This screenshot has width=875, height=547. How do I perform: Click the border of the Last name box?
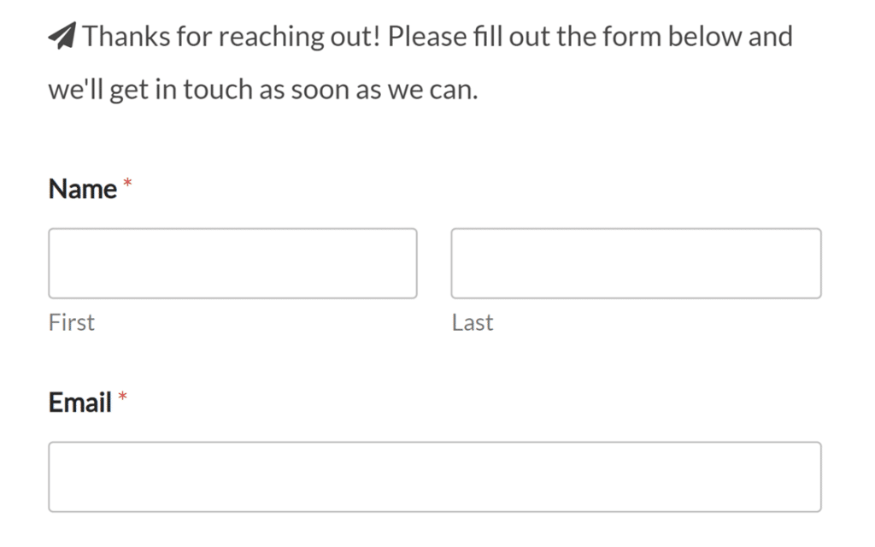pos(637,229)
